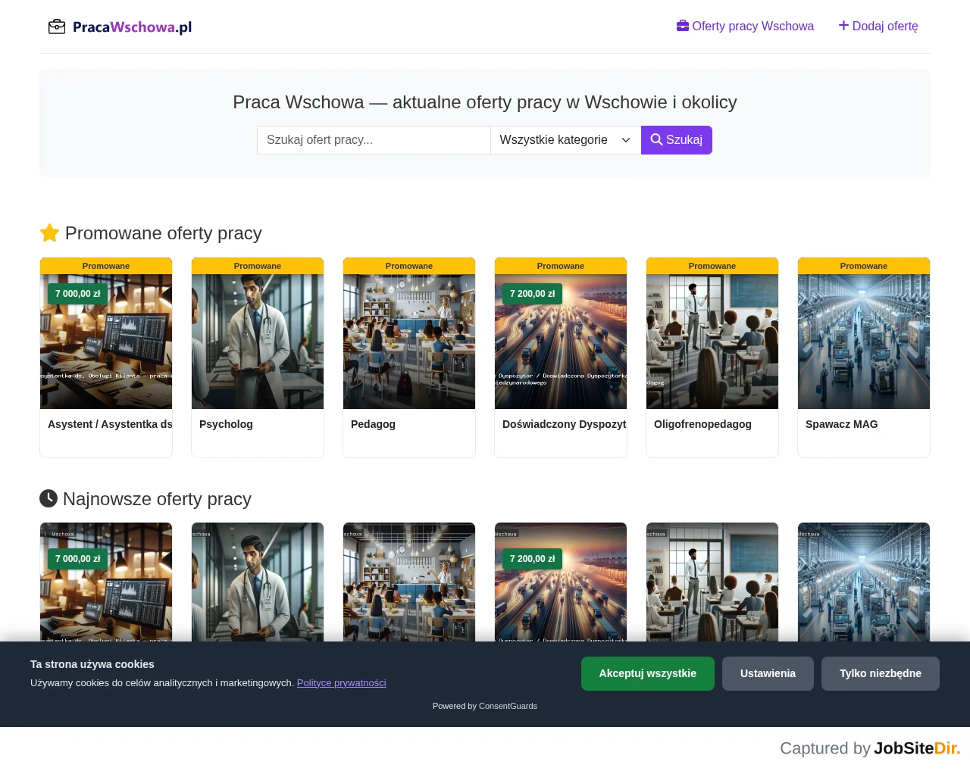Open Oferty pracy Wschowa link

click(x=745, y=26)
